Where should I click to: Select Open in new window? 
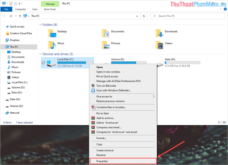click(x=123, y=72)
